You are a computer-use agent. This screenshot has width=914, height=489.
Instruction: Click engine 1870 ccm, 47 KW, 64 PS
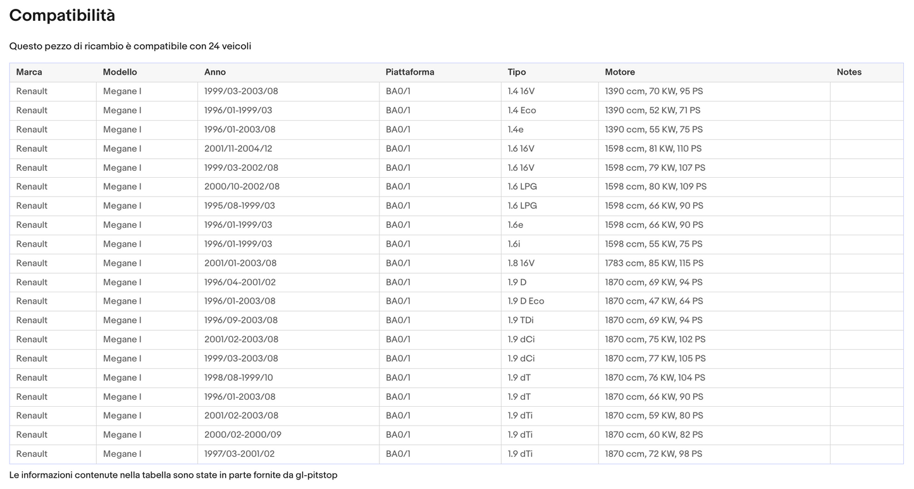pyautogui.click(x=654, y=301)
